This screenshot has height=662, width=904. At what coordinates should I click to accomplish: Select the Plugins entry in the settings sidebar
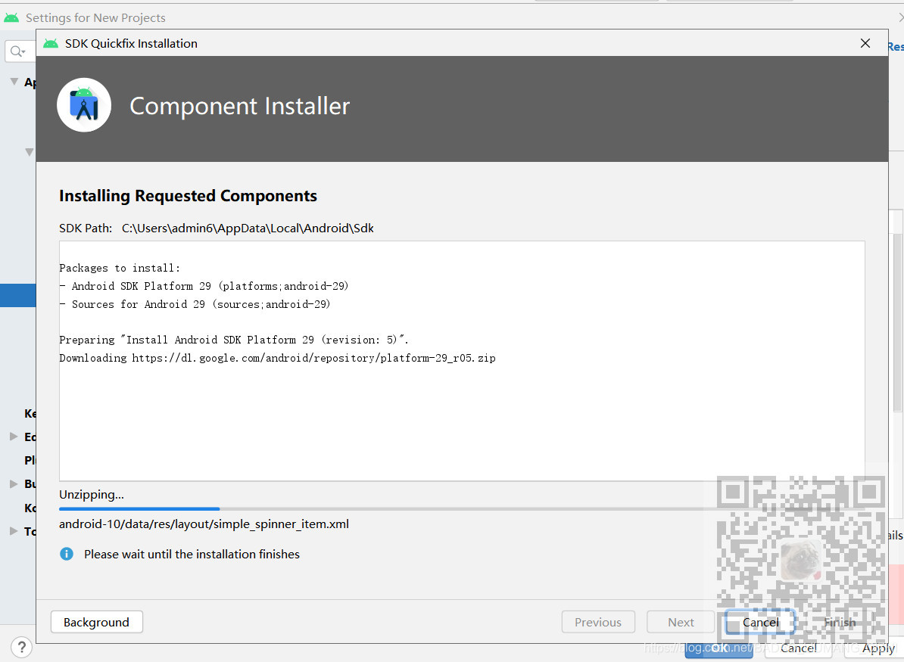[30, 460]
